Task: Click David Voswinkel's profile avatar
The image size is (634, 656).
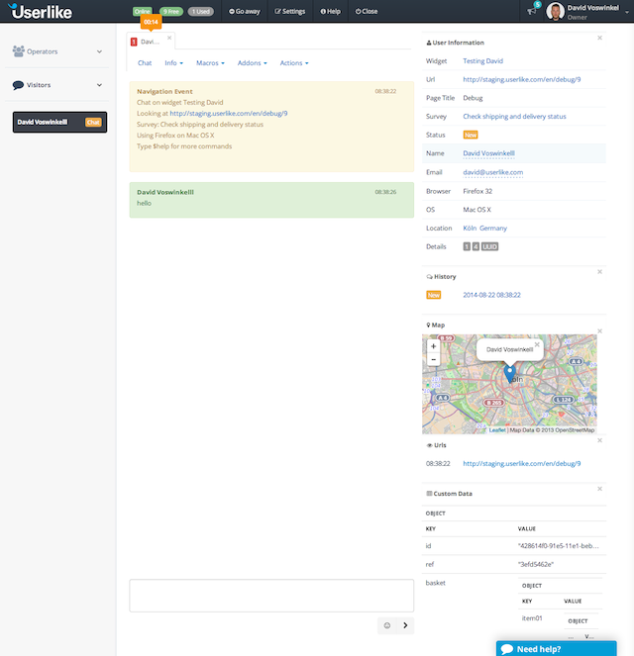Action: 556,11
